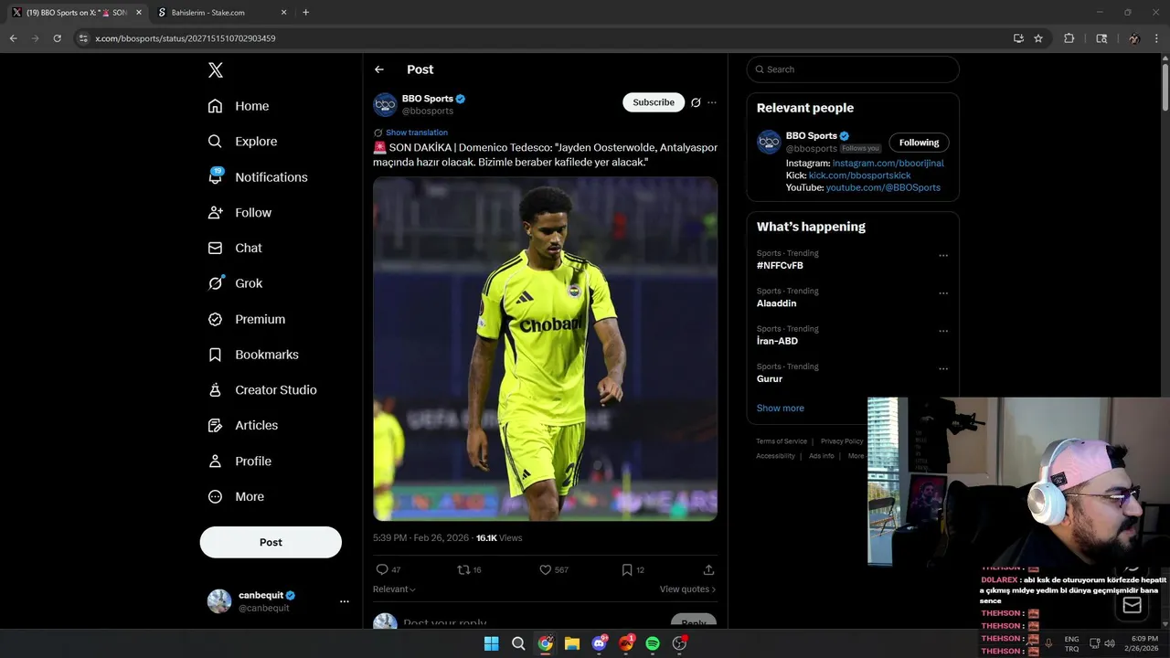Open trending topic İran-ABD
The height and width of the screenshot is (658, 1170).
[777, 341]
